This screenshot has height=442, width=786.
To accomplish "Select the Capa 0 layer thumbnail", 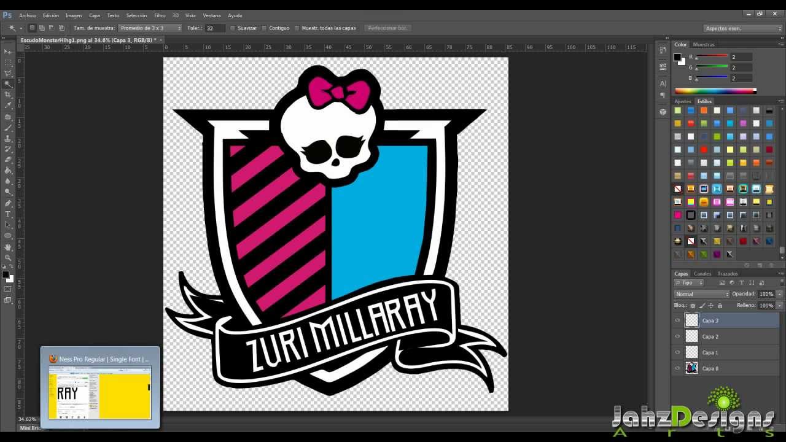I will point(692,368).
